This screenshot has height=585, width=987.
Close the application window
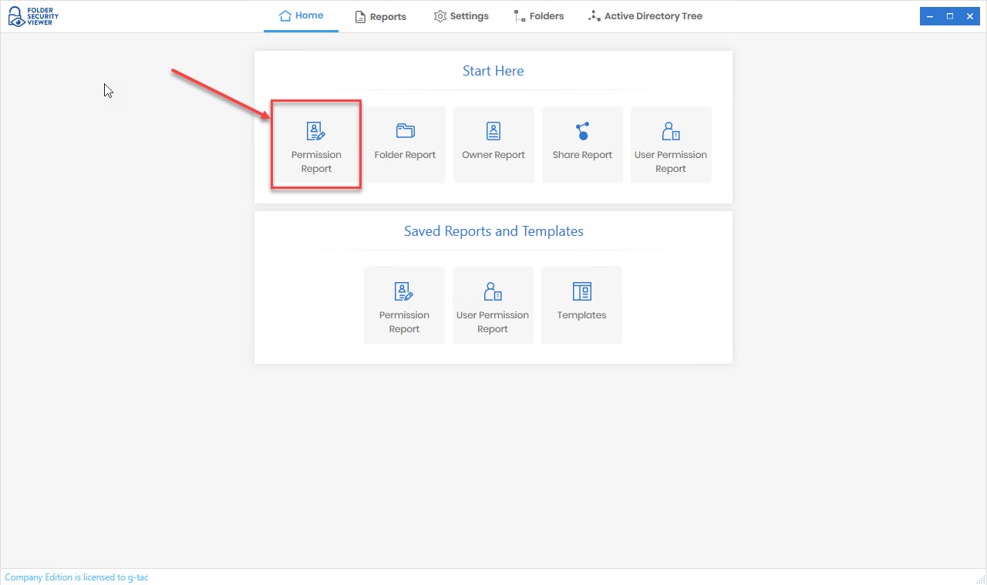coord(970,16)
